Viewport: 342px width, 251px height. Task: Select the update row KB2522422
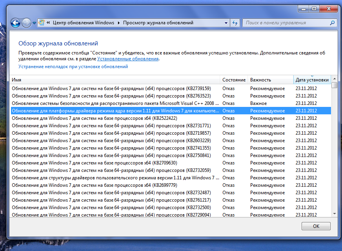[171, 118]
